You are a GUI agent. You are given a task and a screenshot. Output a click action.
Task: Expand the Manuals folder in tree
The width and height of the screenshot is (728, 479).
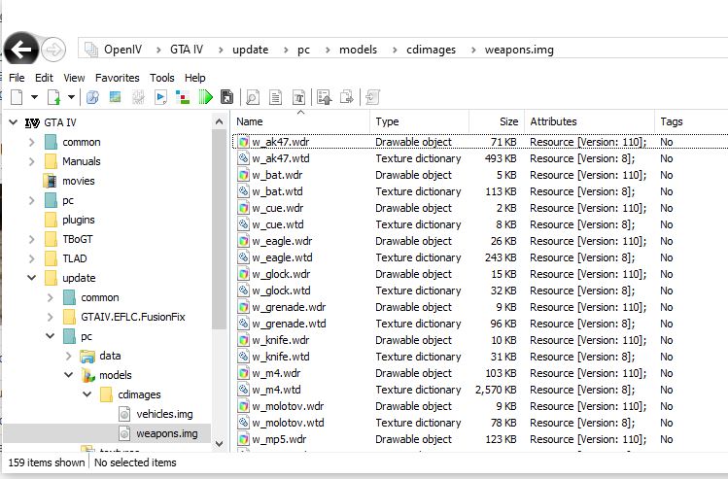(31, 161)
